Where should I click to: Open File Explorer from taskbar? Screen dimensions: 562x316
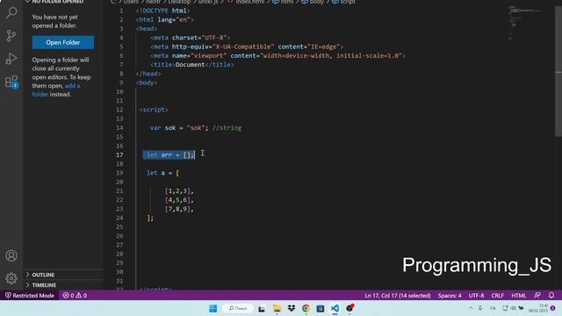(x=277, y=308)
